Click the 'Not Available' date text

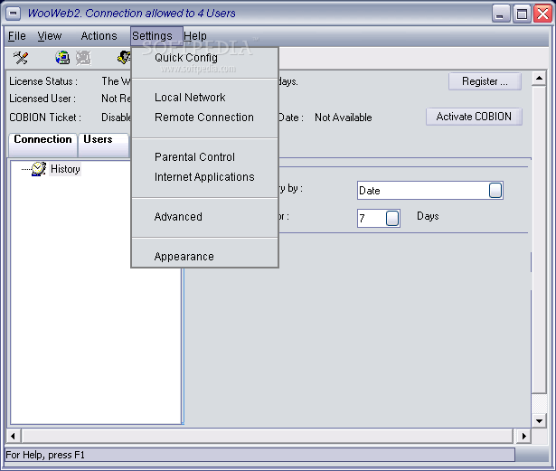click(344, 118)
